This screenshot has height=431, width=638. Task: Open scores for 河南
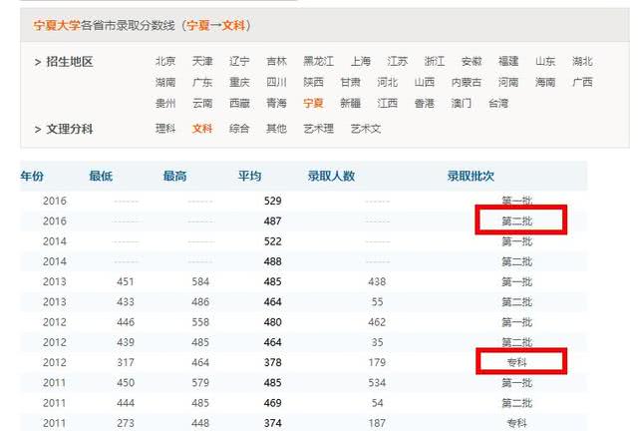click(x=508, y=82)
